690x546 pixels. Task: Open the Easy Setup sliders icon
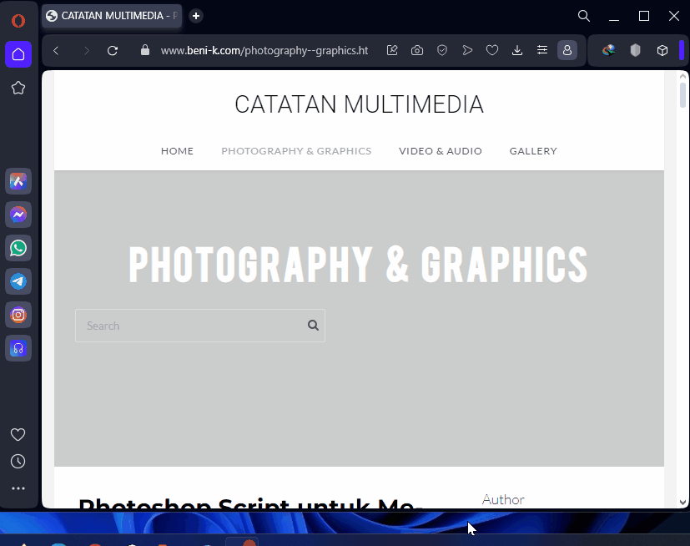click(x=542, y=50)
